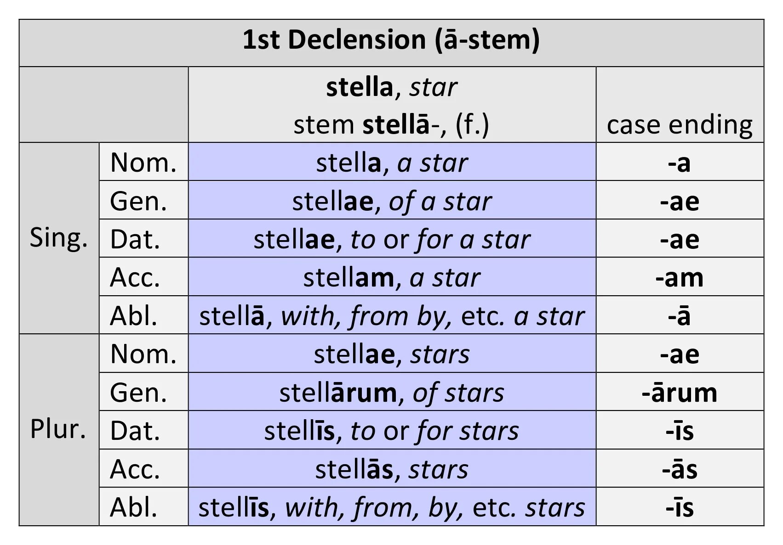Click the '-am' case ending cell

point(680,277)
